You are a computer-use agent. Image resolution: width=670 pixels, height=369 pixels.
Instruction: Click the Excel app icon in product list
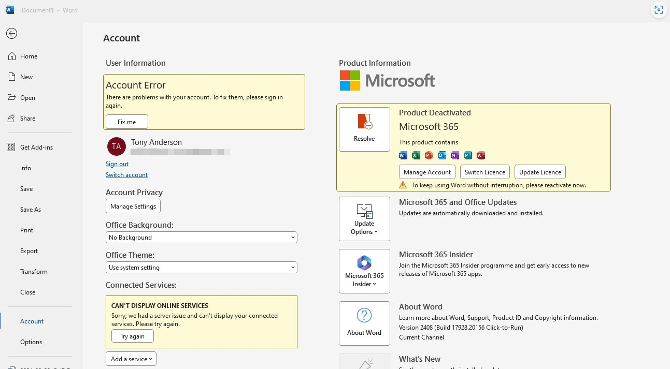(x=416, y=155)
